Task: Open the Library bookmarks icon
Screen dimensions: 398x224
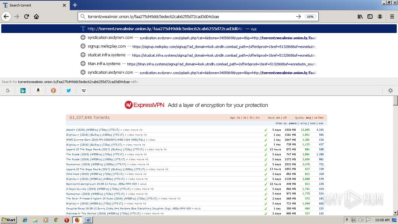Action: pos(360,16)
